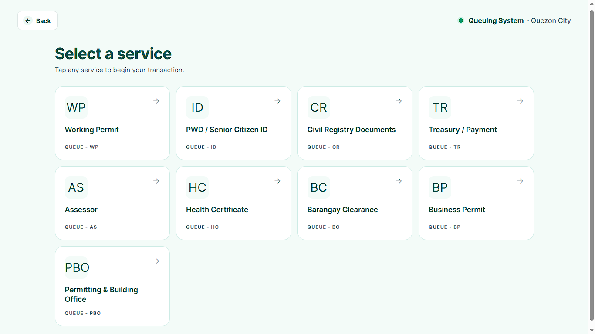The height and width of the screenshot is (334, 595).
Task: Click the green status dot indicator
Action: click(461, 20)
